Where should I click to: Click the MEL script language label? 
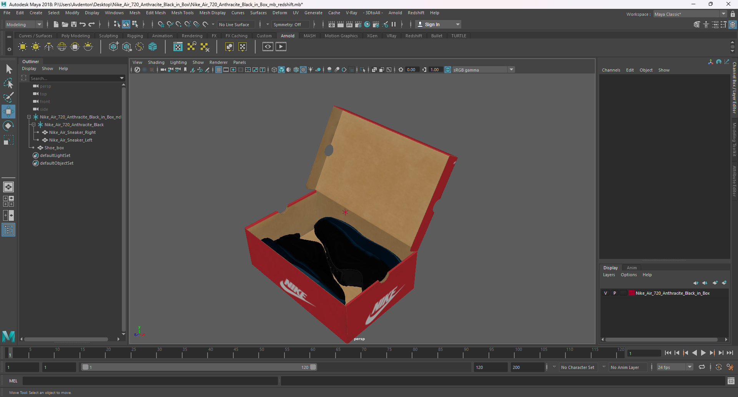pos(13,381)
